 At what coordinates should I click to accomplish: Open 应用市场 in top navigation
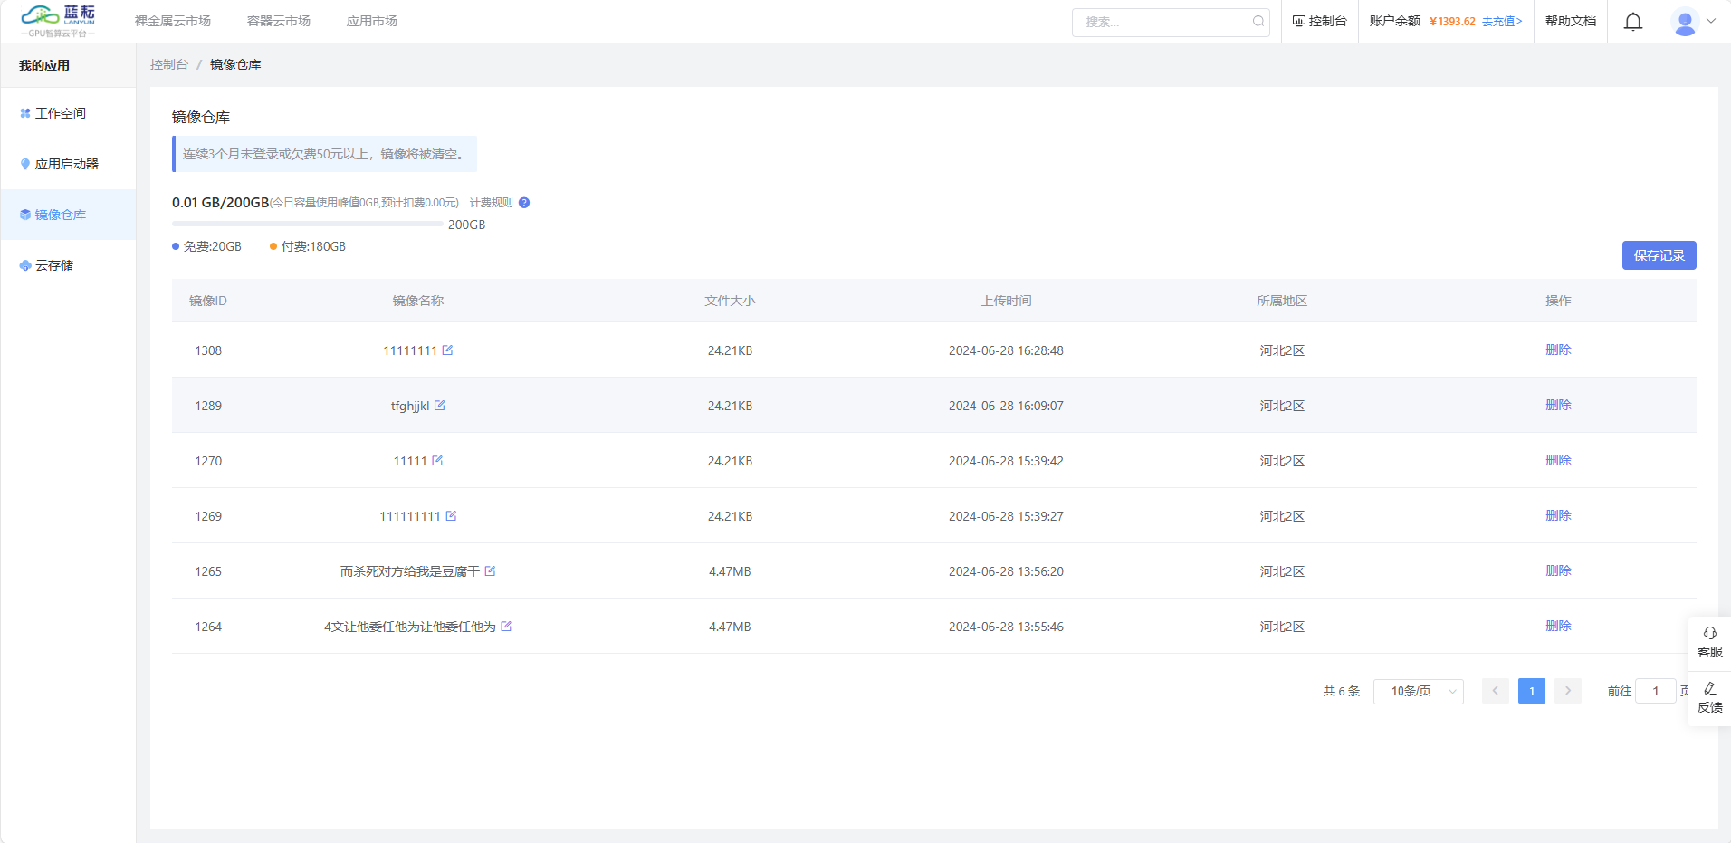click(372, 21)
